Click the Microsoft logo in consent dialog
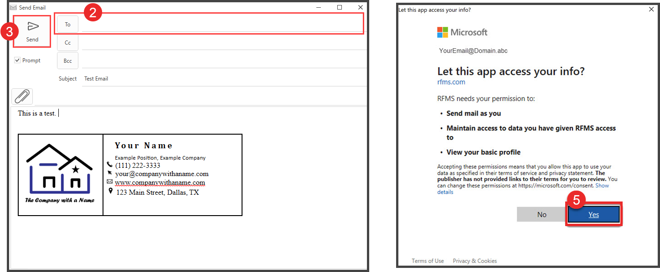This screenshot has height=272, width=660. (x=443, y=32)
